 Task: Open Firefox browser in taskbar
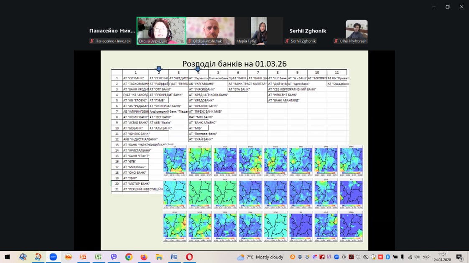click(x=144, y=257)
